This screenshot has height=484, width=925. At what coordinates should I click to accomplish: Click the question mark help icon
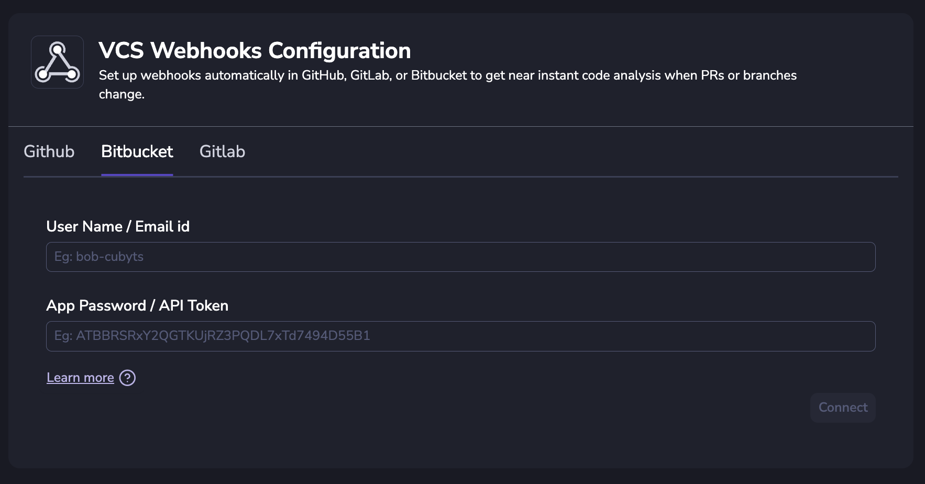[x=127, y=378]
